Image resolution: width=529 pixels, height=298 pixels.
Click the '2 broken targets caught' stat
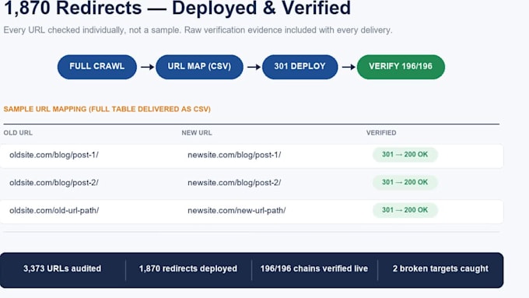coord(440,268)
